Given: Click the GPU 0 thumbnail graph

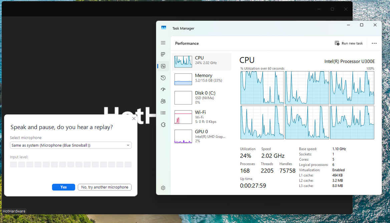Looking at the screenshot, I should pyautogui.click(x=183, y=136).
